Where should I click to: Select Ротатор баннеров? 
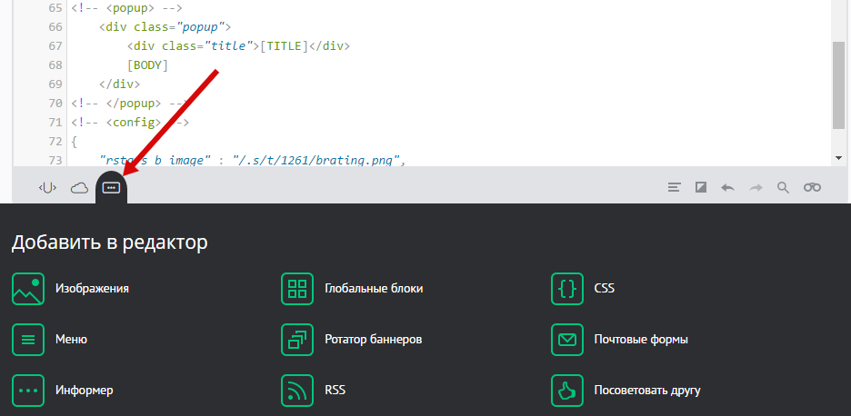coord(297,340)
